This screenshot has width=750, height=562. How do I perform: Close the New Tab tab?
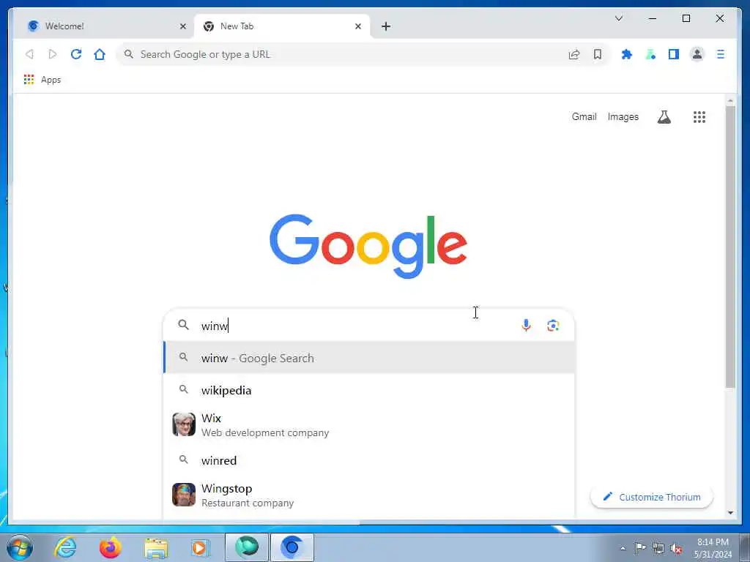click(357, 26)
